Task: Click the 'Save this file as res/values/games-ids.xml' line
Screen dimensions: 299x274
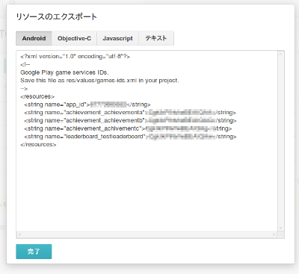Action: pyautogui.click(x=99, y=81)
